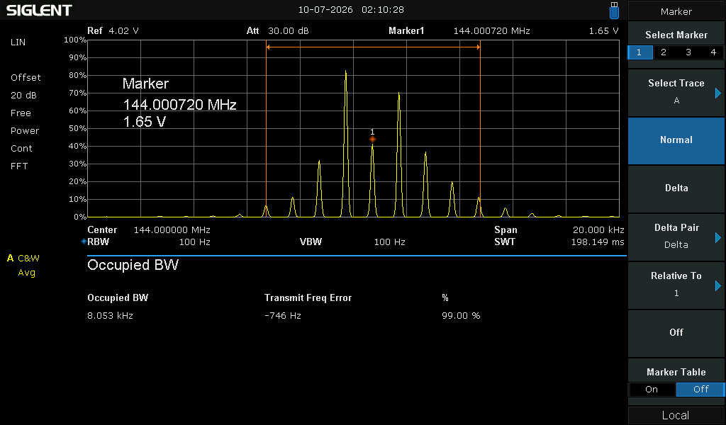Turn Marker Table Off
This screenshot has height=425, width=726.
pos(700,390)
